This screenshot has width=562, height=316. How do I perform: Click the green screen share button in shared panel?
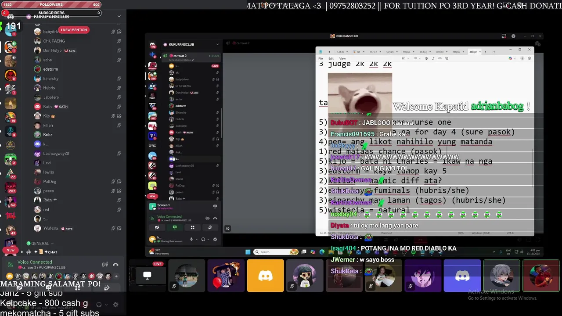coord(175,227)
